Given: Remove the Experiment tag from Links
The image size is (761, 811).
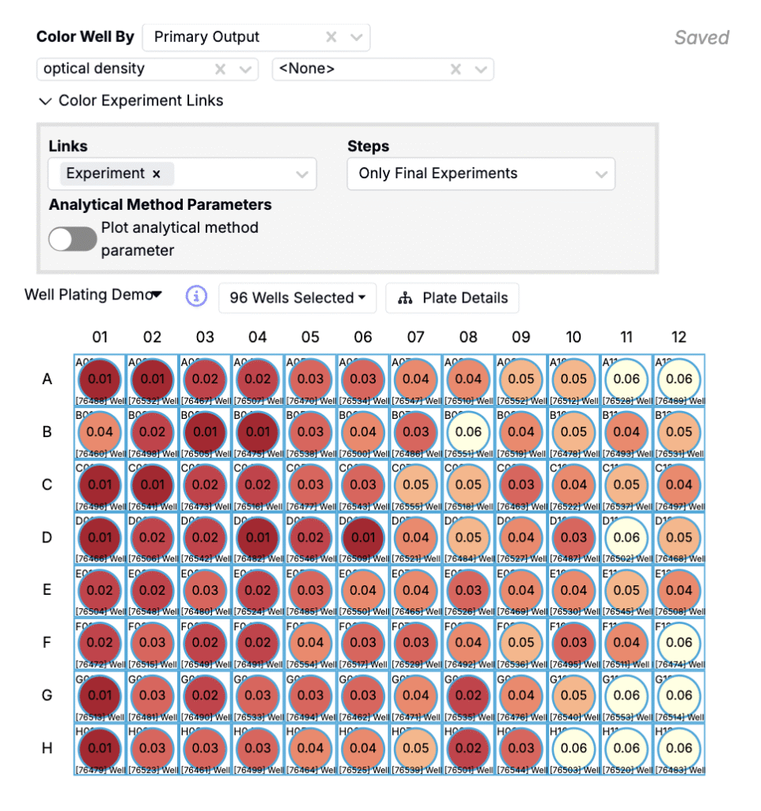Looking at the screenshot, I should (x=157, y=174).
